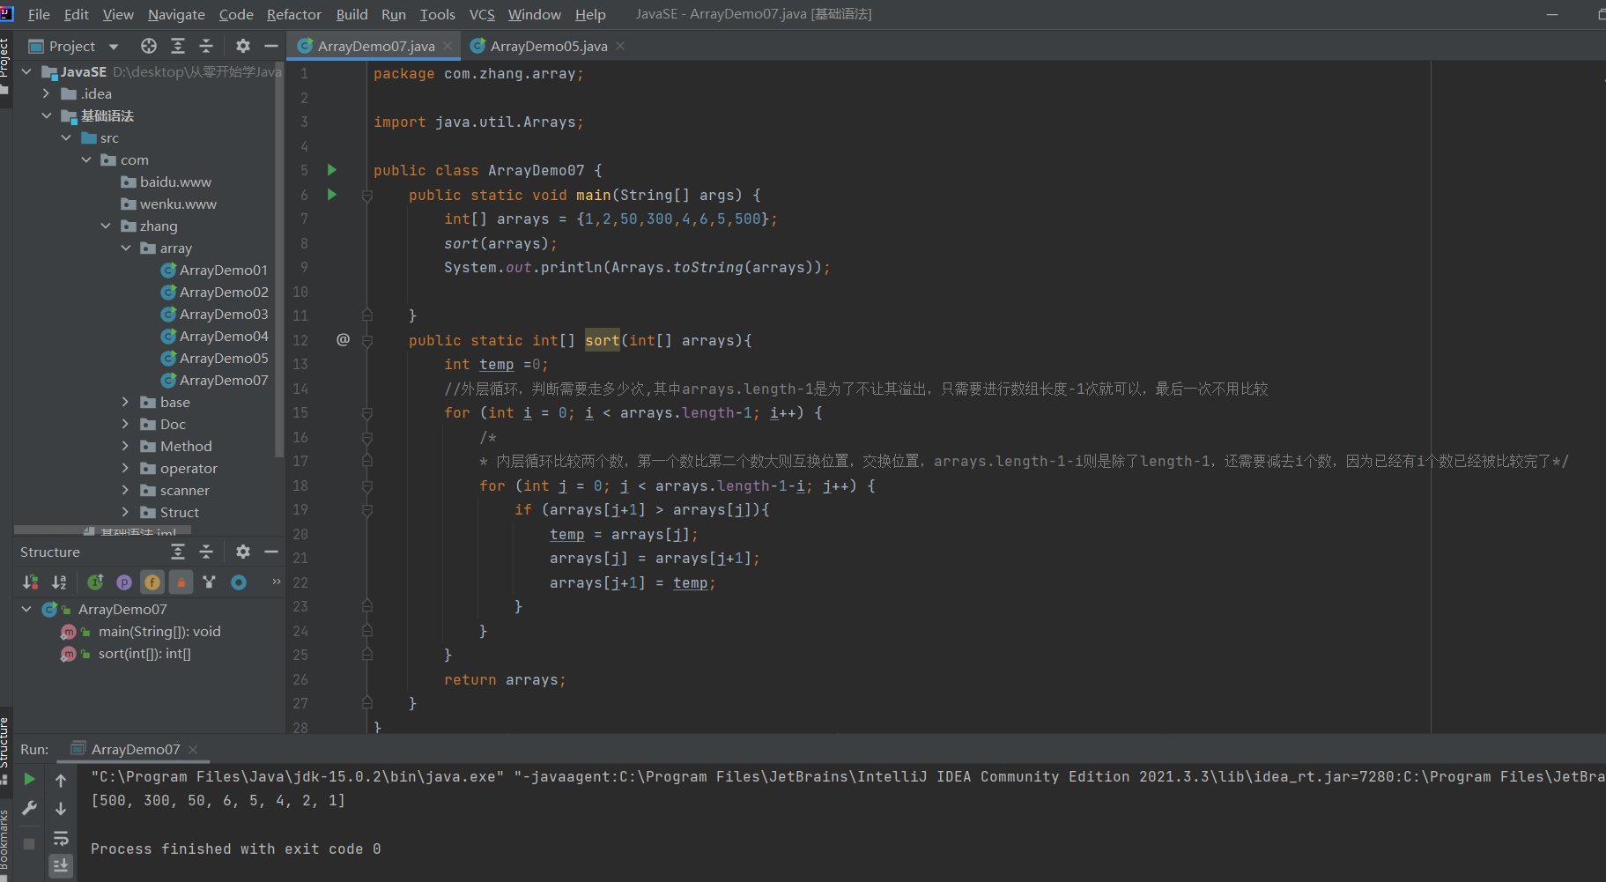Open Project panel gear options

tap(243, 46)
